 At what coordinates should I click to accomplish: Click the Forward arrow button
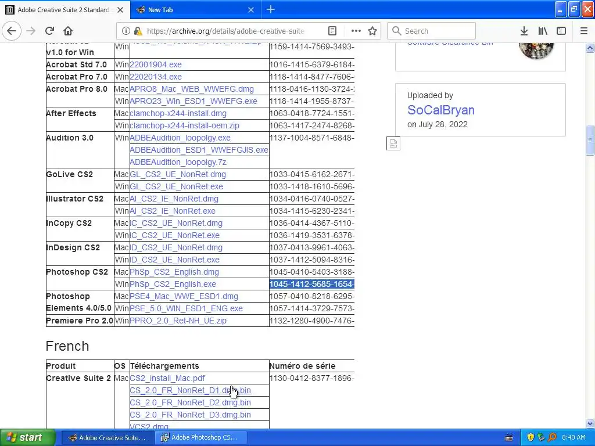(x=31, y=31)
